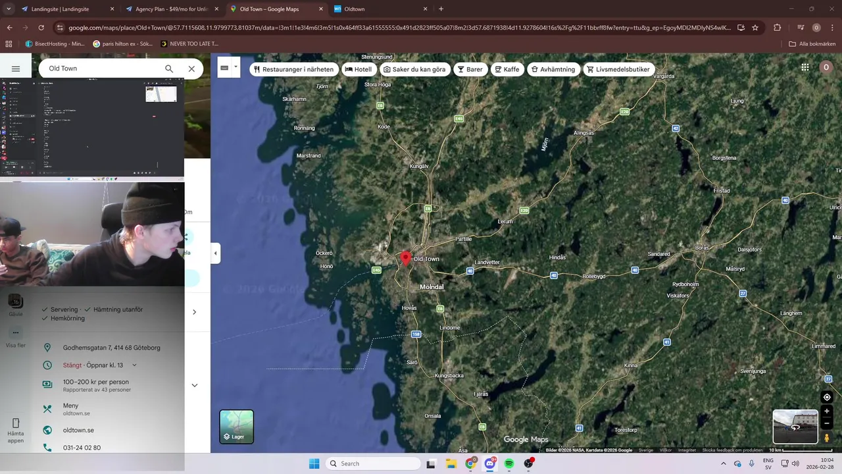Screen dimensions: 842x474
Task: Click the search magnifier icon in Maps
Action: pyautogui.click(x=169, y=68)
